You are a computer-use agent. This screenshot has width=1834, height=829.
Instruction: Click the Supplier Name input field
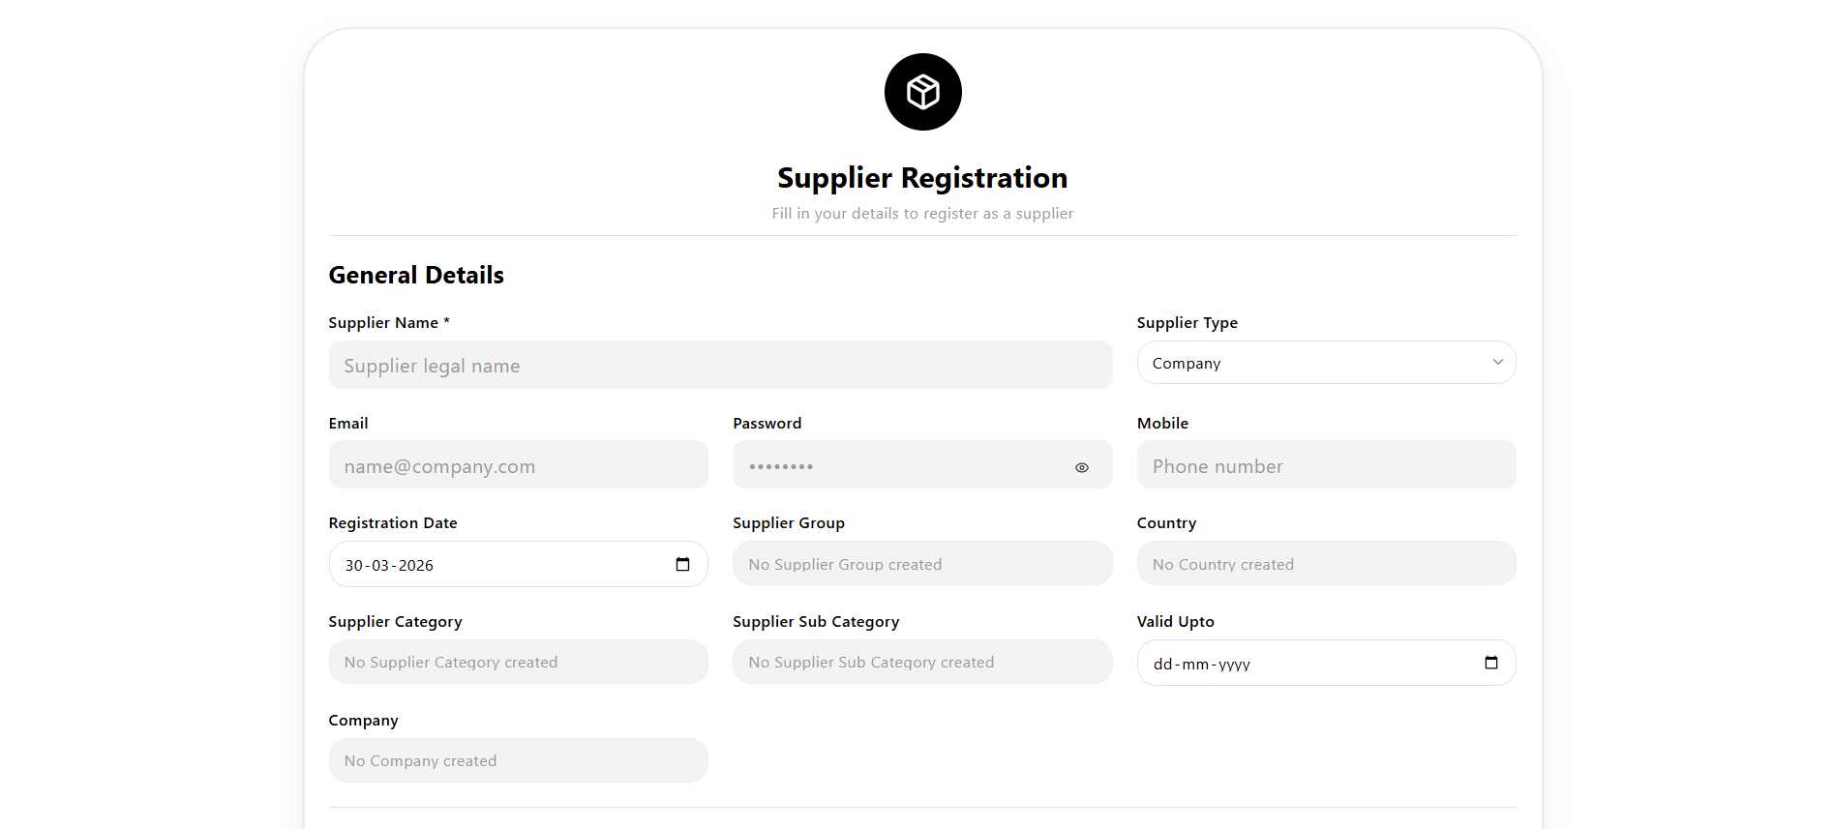(720, 365)
